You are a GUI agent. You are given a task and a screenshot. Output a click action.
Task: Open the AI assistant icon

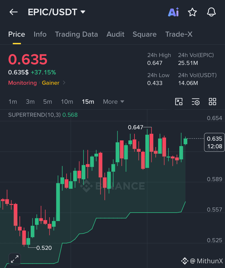[174, 12]
